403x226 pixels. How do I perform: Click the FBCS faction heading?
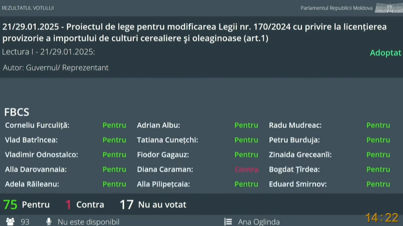click(17, 112)
